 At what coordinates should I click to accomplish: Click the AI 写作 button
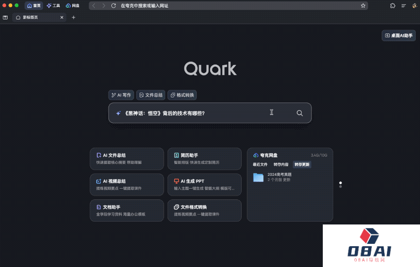pyautogui.click(x=121, y=95)
